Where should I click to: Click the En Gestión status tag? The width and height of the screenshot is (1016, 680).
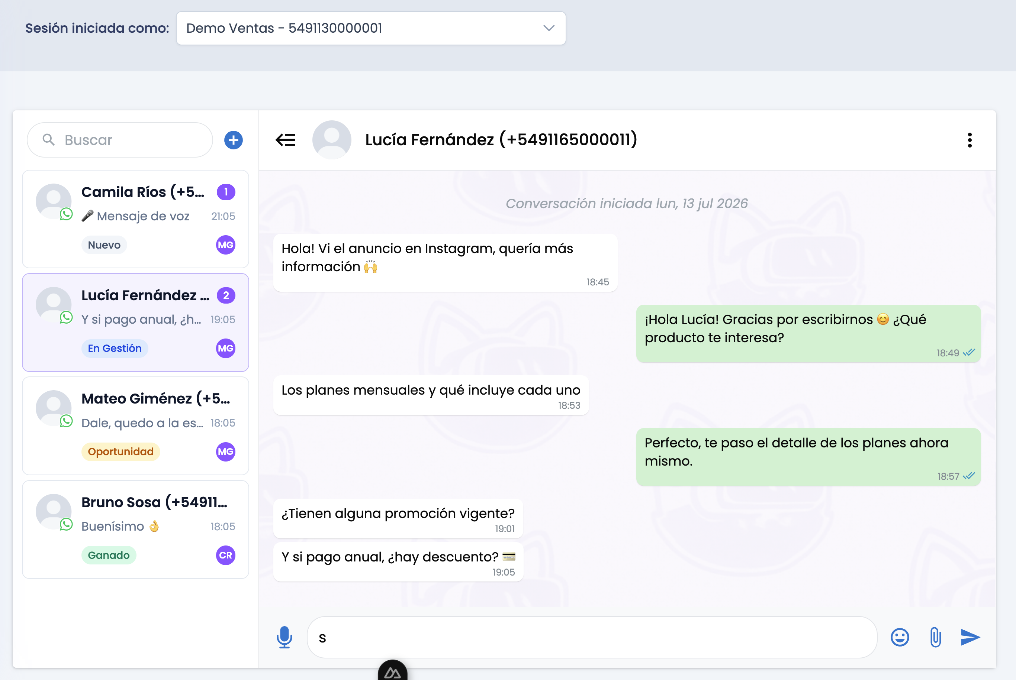tap(115, 348)
